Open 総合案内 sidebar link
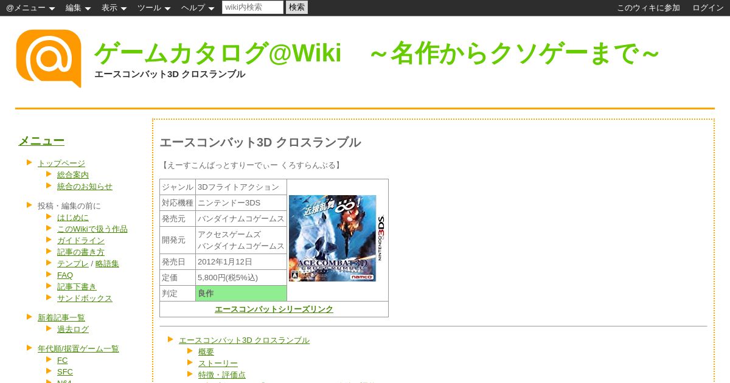Screen dimensions: 730x383 pyautogui.click(x=73, y=174)
